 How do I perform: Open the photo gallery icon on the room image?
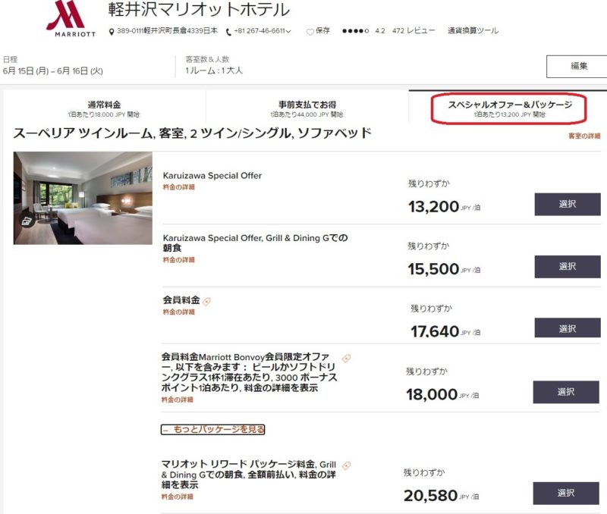tap(27, 221)
